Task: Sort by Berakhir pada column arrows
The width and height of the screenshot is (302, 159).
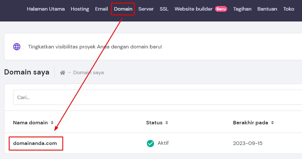Action: click(272, 123)
